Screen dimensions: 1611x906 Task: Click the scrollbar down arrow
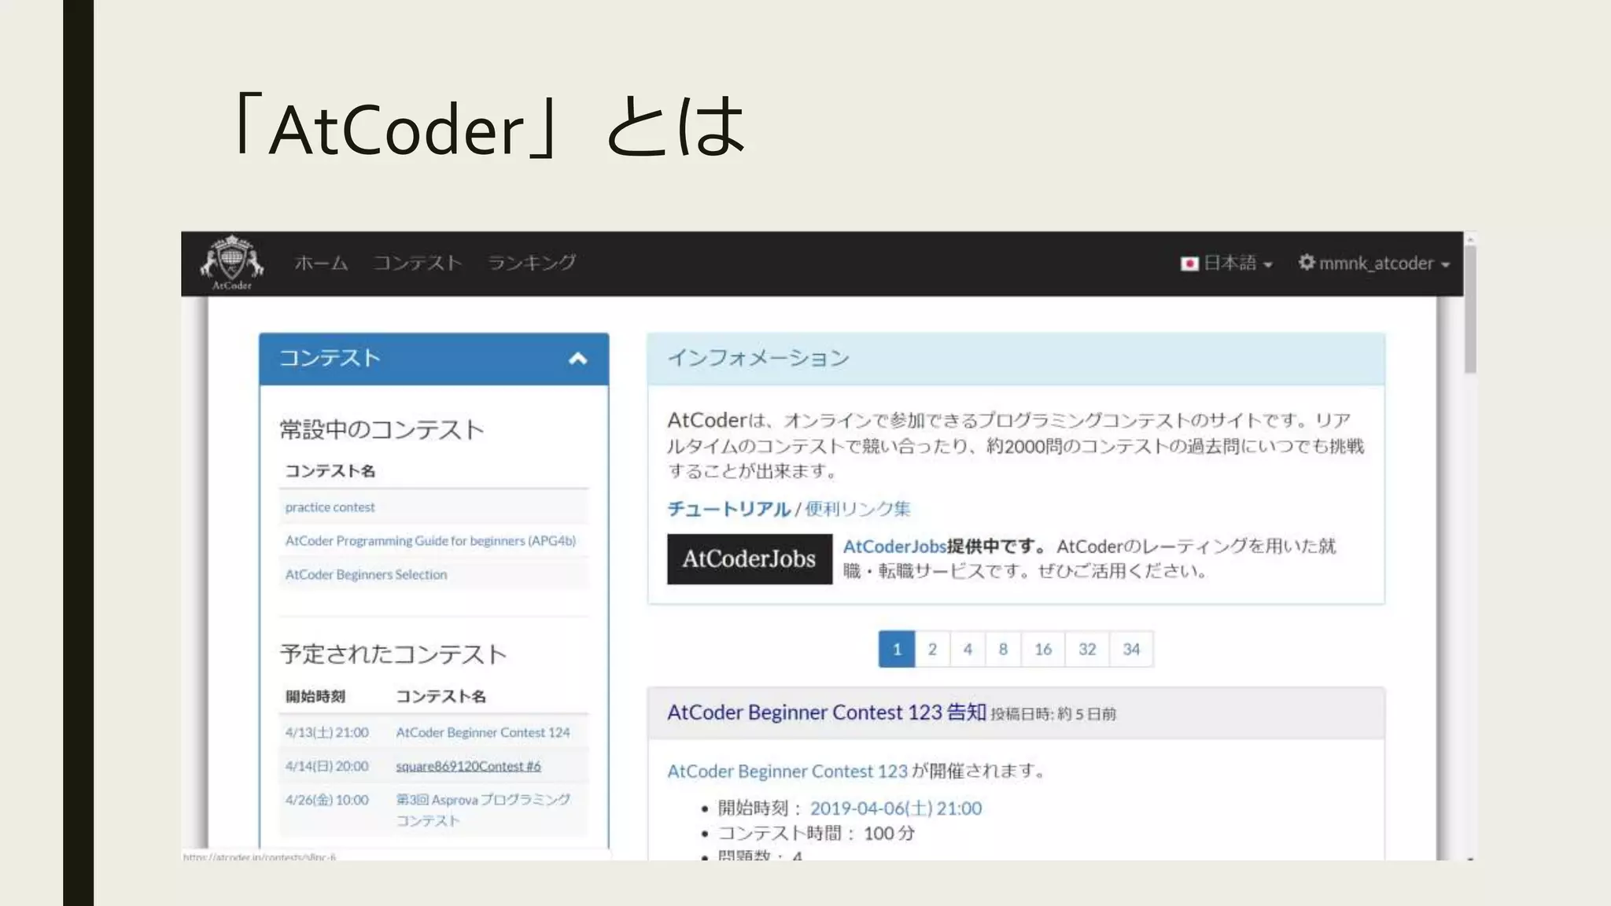[x=1470, y=858]
